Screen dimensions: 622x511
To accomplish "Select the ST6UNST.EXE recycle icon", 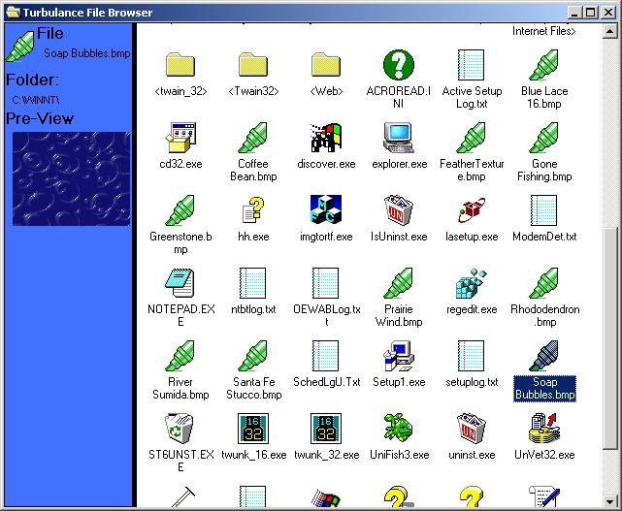I will click(x=180, y=428).
